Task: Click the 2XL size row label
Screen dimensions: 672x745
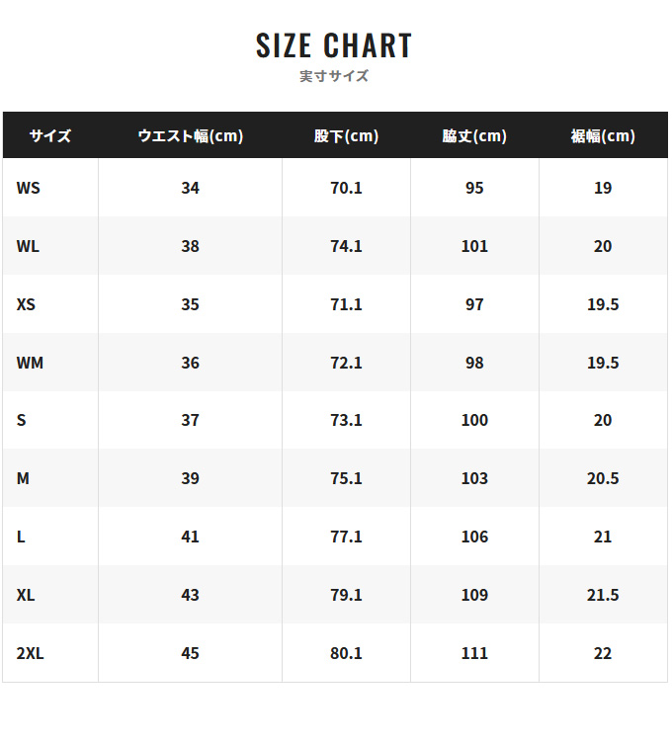Action: (x=31, y=653)
